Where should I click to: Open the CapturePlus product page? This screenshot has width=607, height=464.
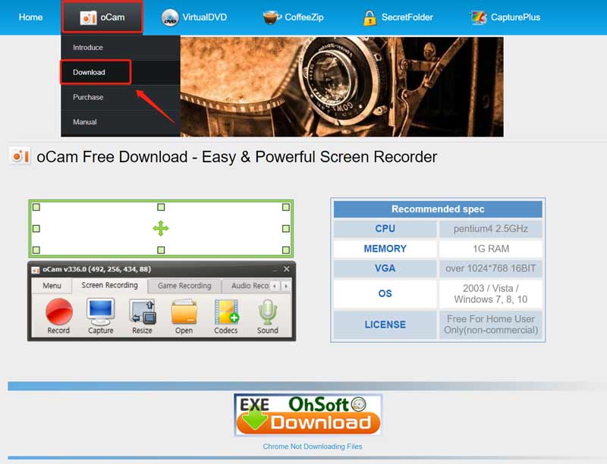(x=505, y=17)
